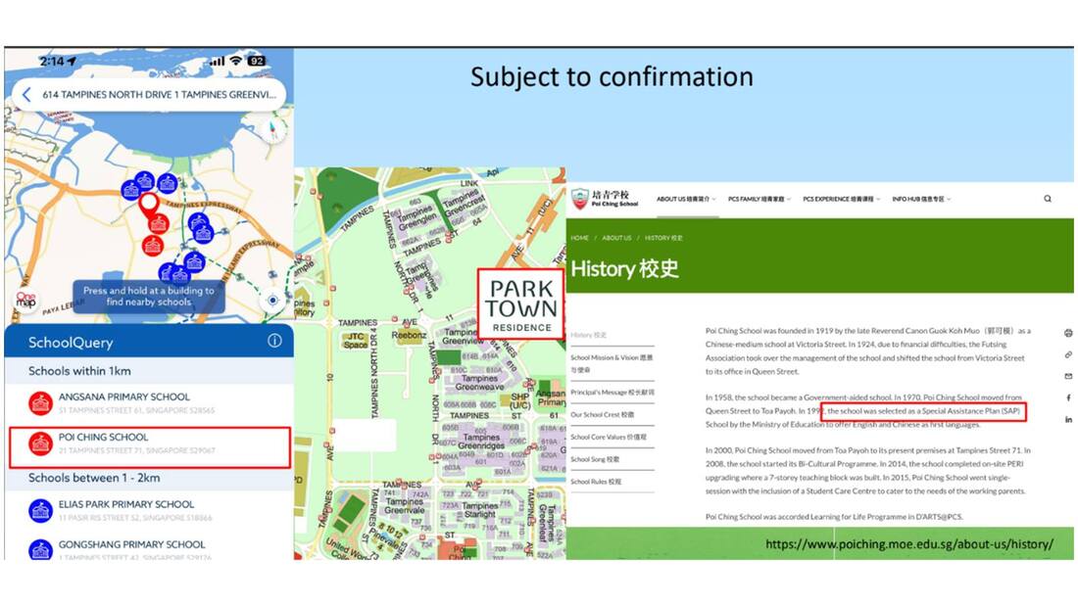Open School Song sidebar item
The height and width of the screenshot is (606, 1078).
pyautogui.click(x=596, y=459)
